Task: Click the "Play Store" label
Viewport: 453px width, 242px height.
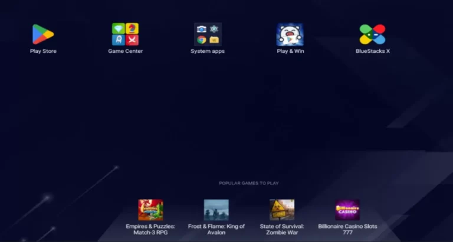Action: click(x=43, y=51)
